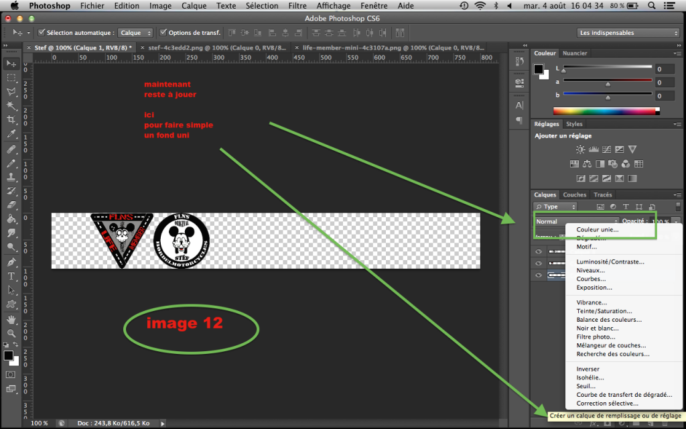
Task: Click the Levels histogram adjustment icon
Action: pyautogui.click(x=594, y=149)
